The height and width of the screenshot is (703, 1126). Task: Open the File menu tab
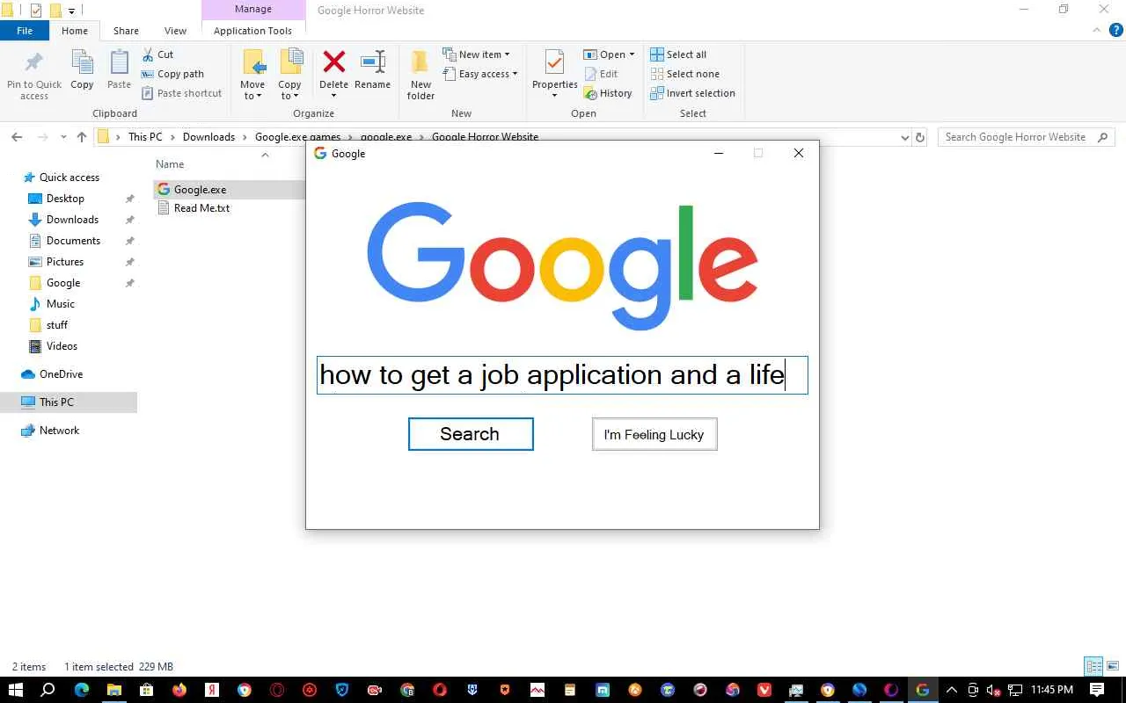coord(25,31)
